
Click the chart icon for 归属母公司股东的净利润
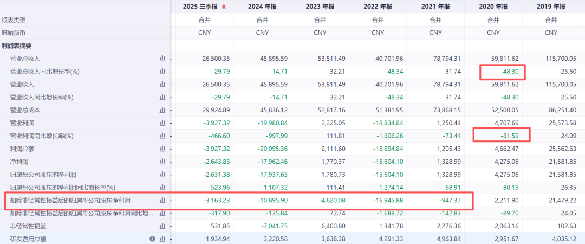(x=162, y=175)
